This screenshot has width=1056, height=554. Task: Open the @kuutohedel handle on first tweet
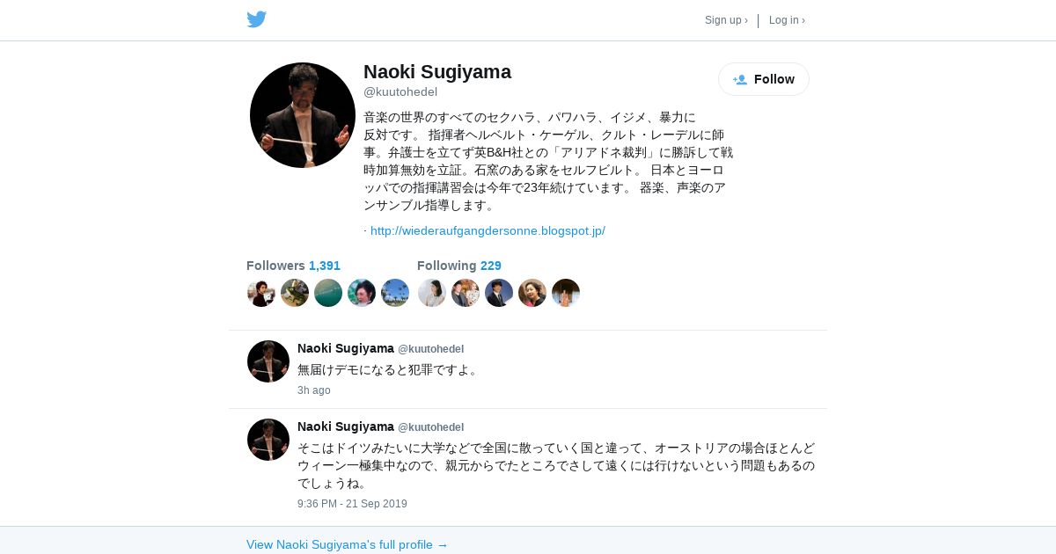pos(430,349)
